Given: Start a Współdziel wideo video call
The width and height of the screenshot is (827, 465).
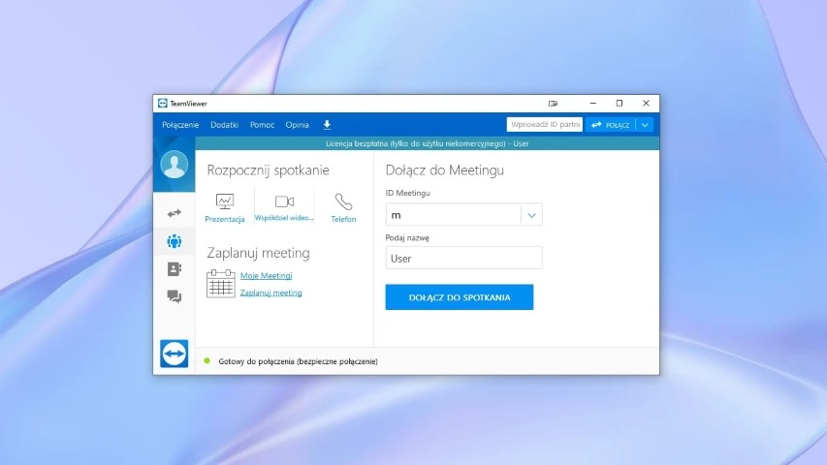Looking at the screenshot, I should coord(284,207).
